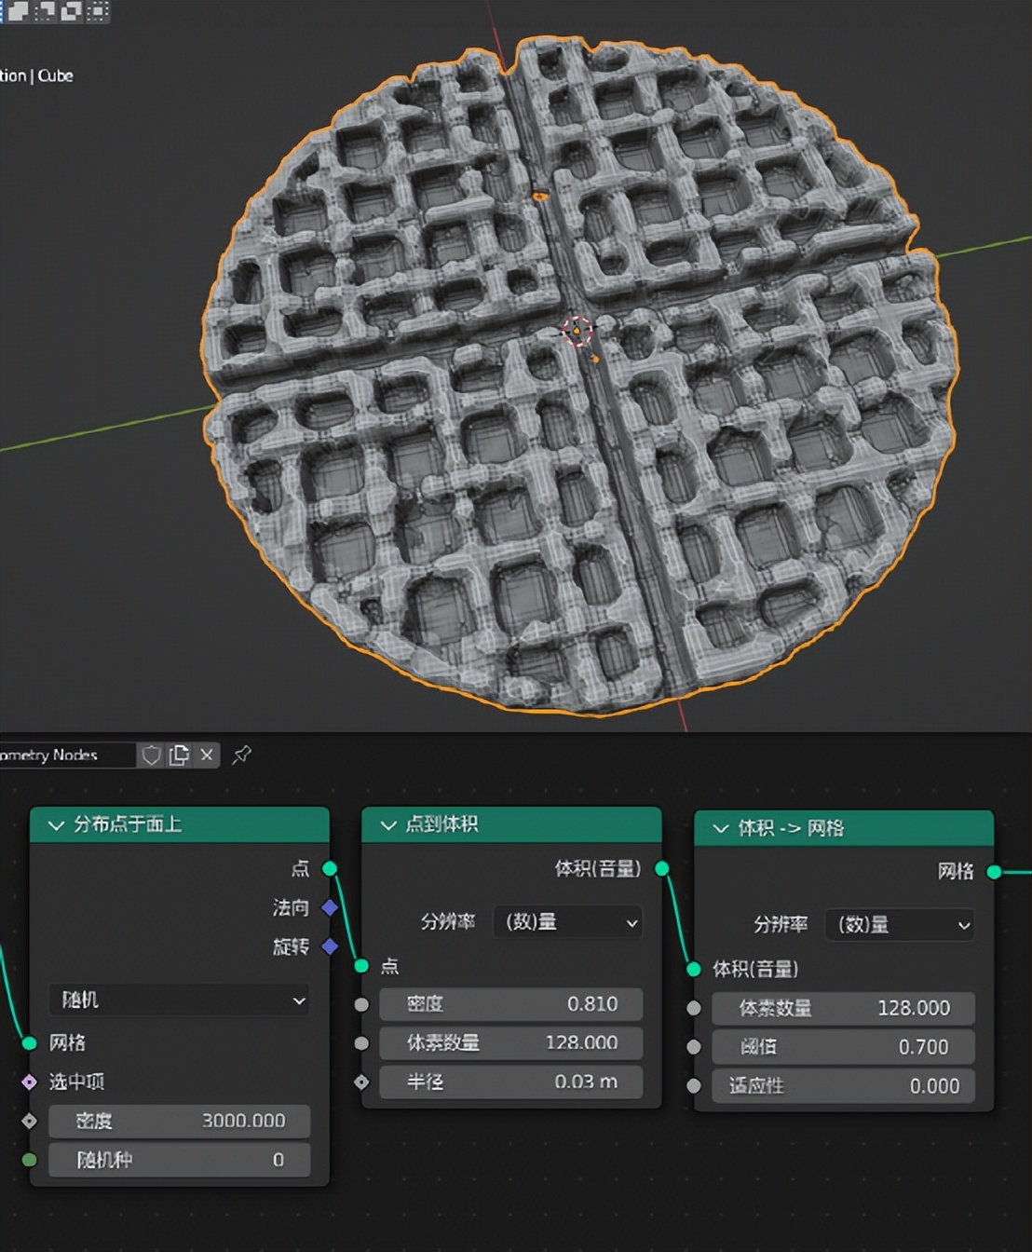Click the 网格 output socket on 体积->网格 node

[x=993, y=873]
